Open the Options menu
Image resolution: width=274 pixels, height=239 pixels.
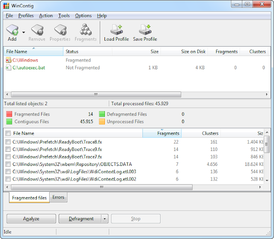[x=83, y=16]
